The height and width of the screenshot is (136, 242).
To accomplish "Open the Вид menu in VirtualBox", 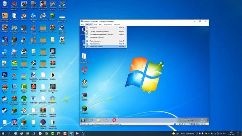I will [96, 25].
